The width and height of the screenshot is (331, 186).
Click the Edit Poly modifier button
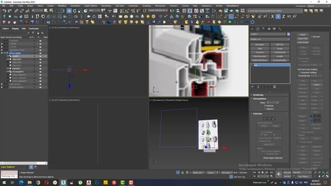280,44
